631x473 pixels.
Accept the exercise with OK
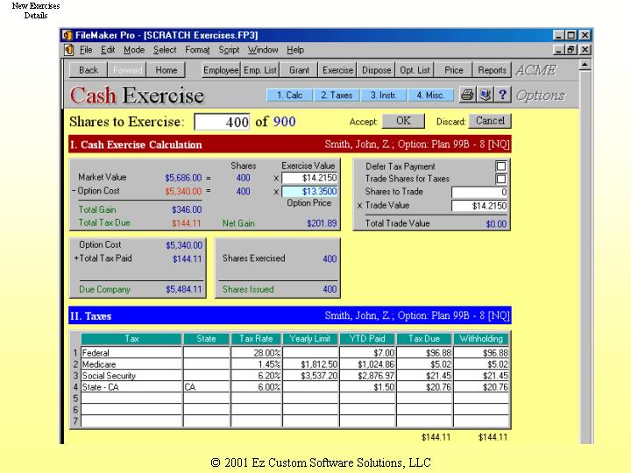[x=403, y=121]
